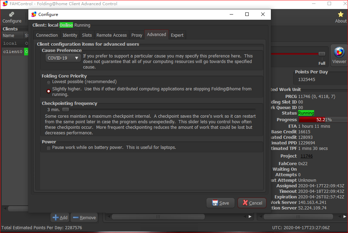The height and width of the screenshot is (233, 348).
Task: Click the Total Estimated Points Per Day text
Action: [42, 228]
